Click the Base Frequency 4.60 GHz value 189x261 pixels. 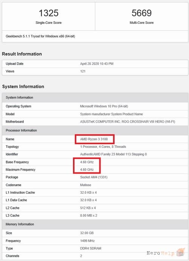pos(87,162)
